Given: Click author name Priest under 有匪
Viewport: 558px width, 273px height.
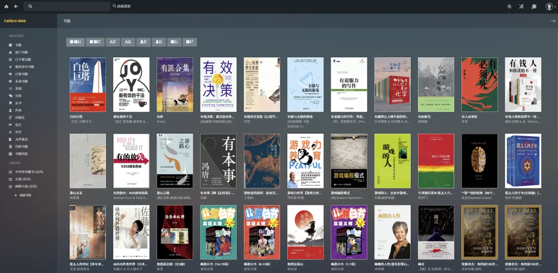Looking at the screenshot, I should coord(161,121).
